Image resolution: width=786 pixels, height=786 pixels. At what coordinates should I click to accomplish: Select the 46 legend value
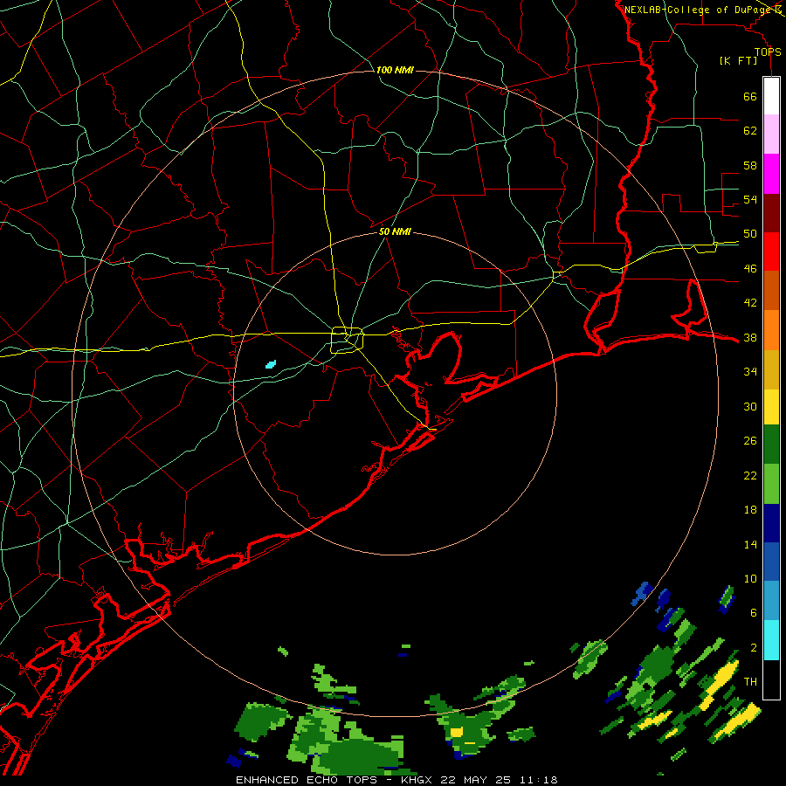(750, 269)
